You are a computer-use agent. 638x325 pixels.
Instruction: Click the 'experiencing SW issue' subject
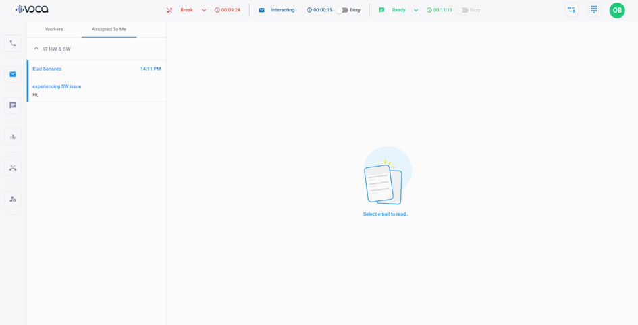pos(57,86)
